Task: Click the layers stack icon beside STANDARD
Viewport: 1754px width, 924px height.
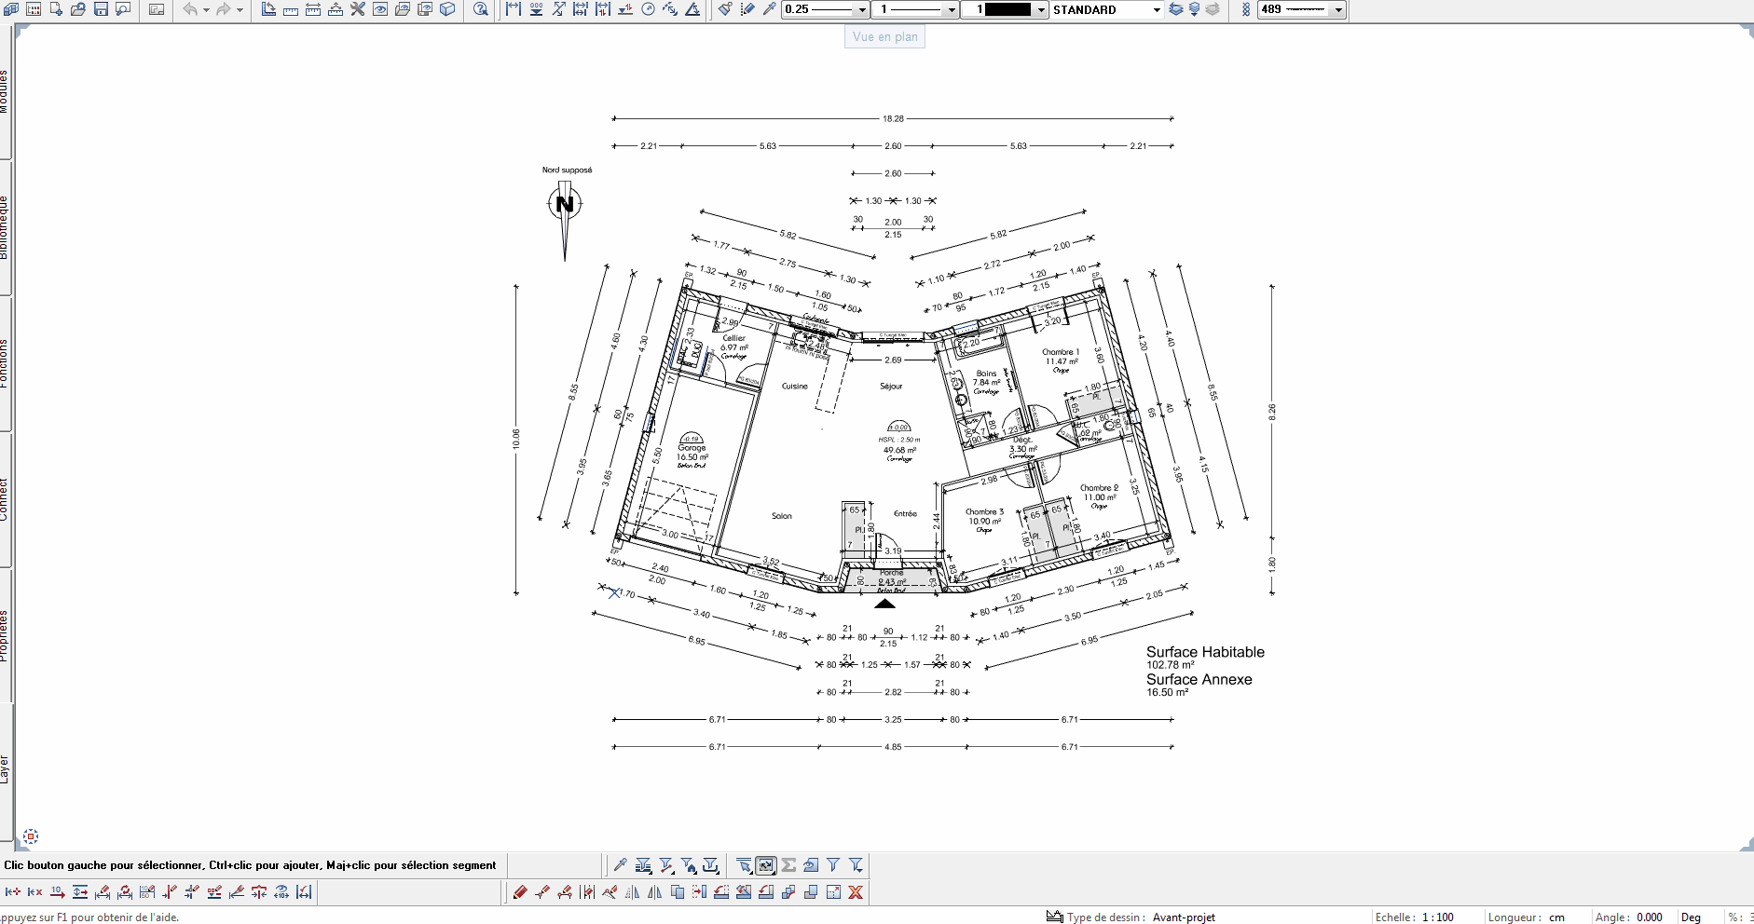Action: click(x=1176, y=9)
